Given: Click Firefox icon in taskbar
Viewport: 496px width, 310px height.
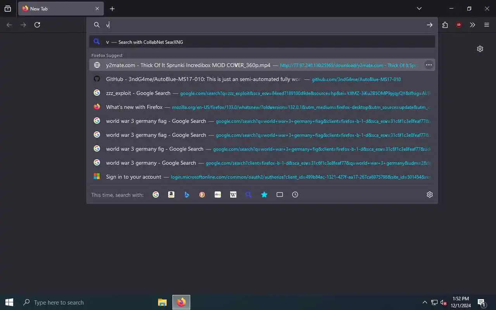Looking at the screenshot, I should (x=181, y=302).
